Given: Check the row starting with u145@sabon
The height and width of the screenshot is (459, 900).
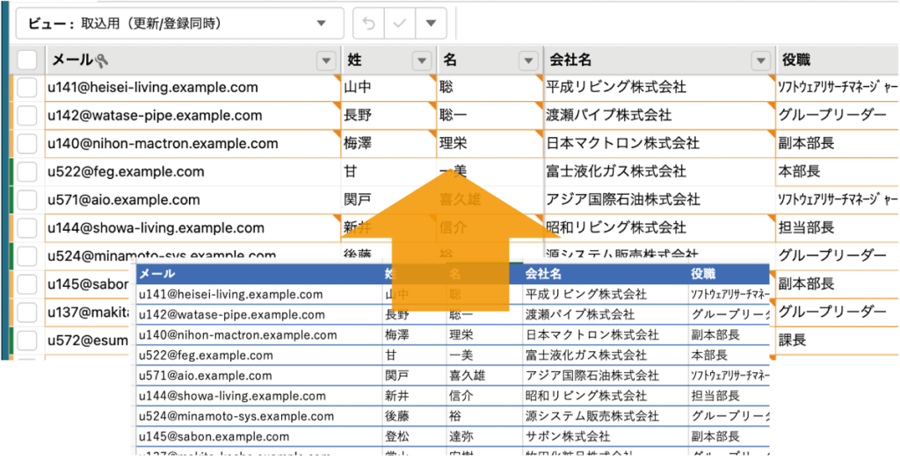Looking at the screenshot, I should 27,283.
